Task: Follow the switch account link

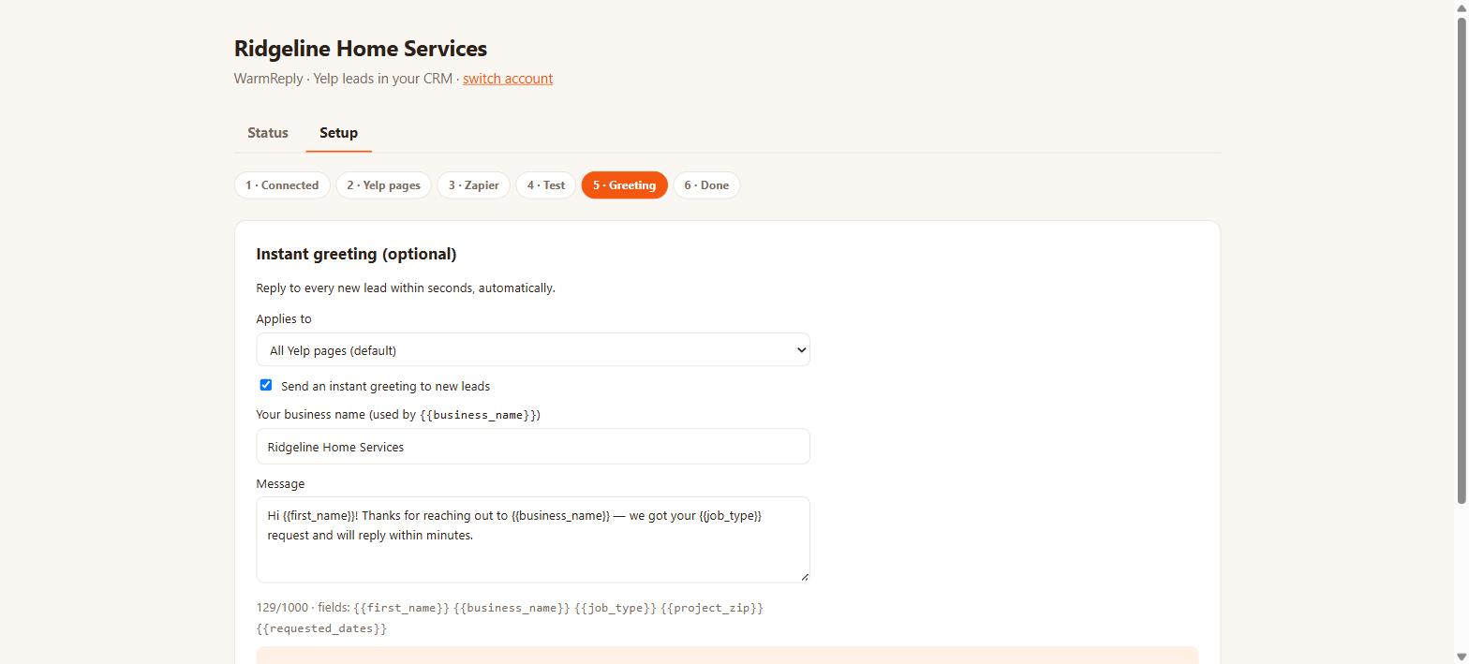Action: [508, 79]
